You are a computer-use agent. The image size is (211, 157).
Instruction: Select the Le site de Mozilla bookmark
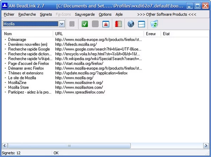click(x=22, y=78)
